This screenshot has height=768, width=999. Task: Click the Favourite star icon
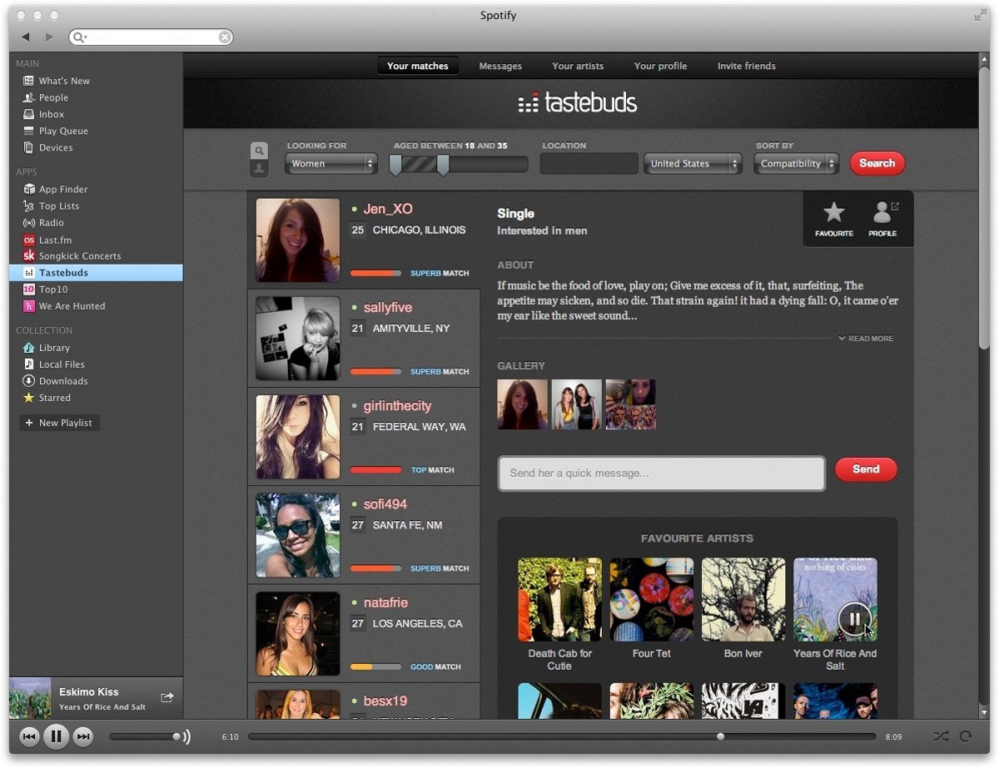(833, 214)
